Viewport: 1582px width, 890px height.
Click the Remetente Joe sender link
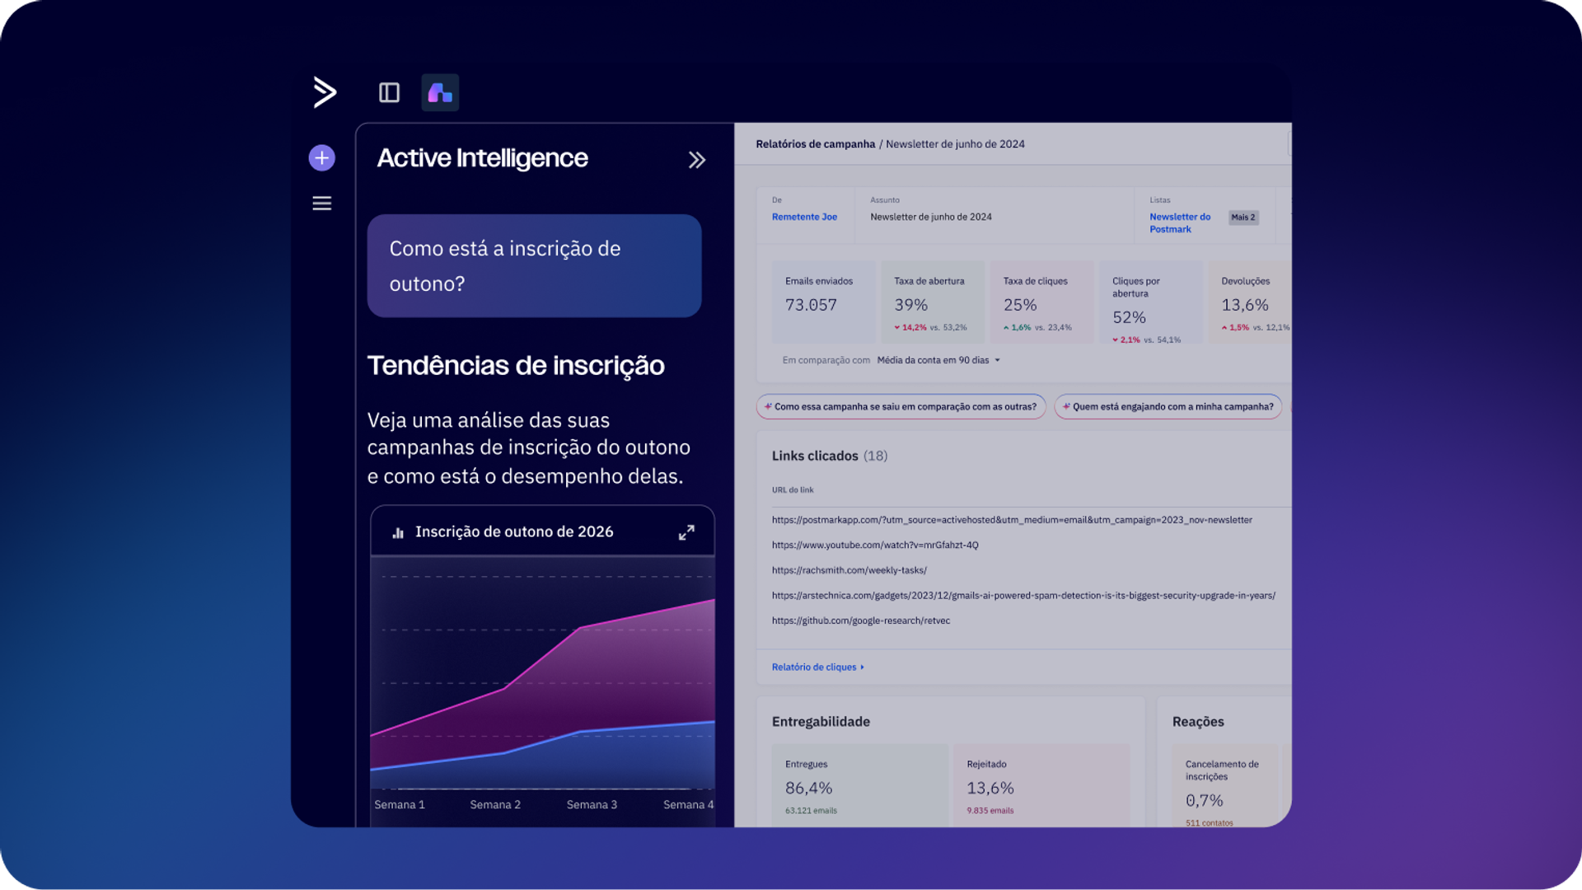click(x=804, y=217)
